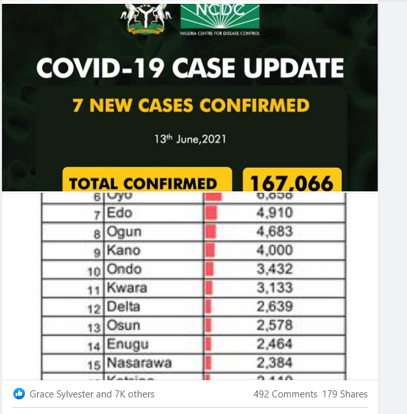Open the state cases table image

189,286
